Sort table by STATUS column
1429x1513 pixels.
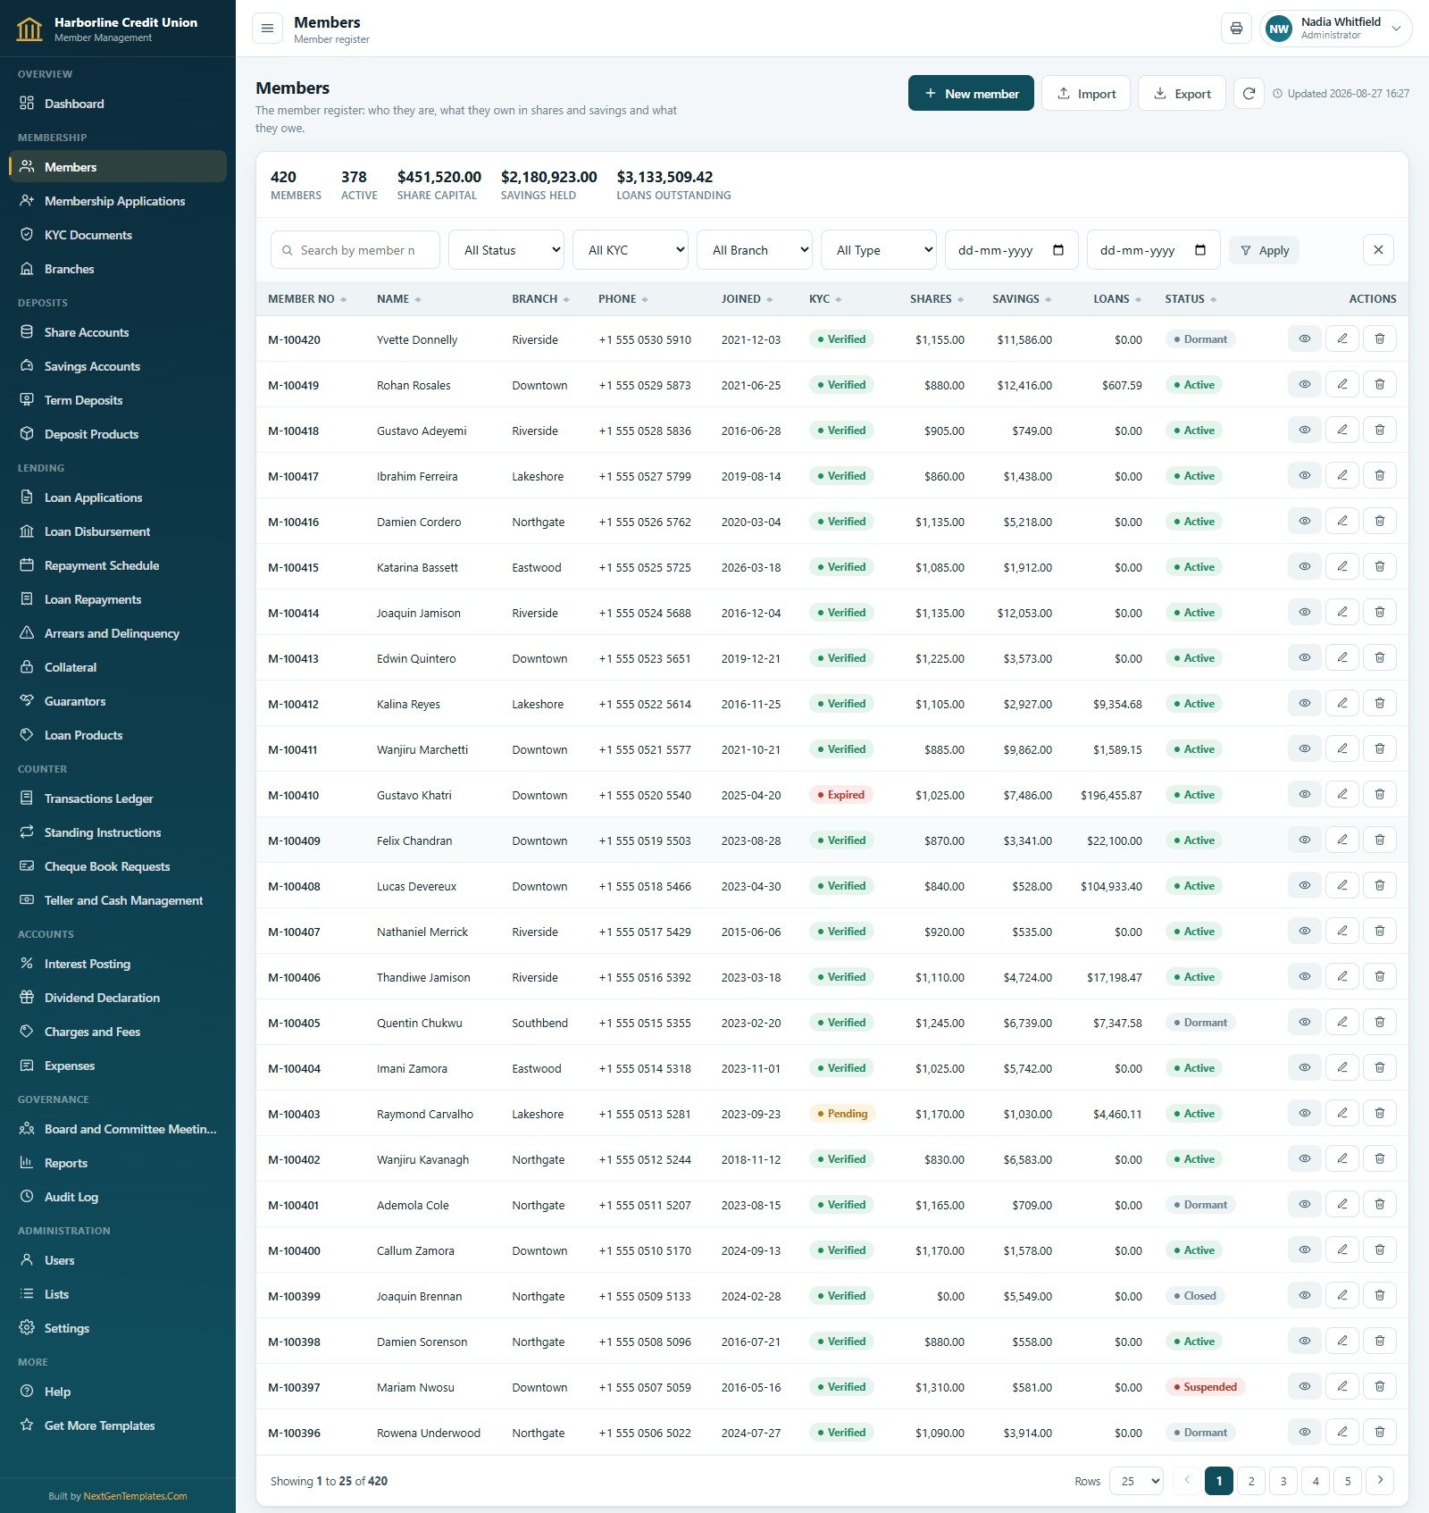click(x=1191, y=299)
